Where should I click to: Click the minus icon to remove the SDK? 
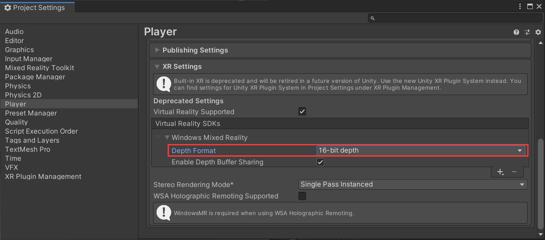tap(514, 172)
